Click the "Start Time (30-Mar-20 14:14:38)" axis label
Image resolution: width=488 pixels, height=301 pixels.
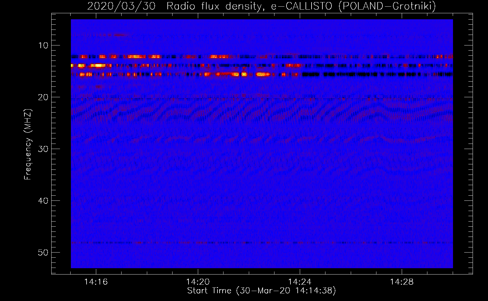tap(261, 291)
